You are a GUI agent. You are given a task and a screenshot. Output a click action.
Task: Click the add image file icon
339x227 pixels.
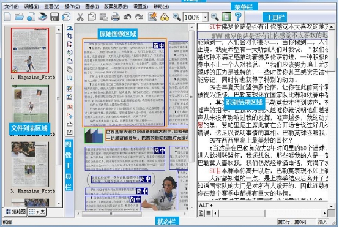pos(31,17)
